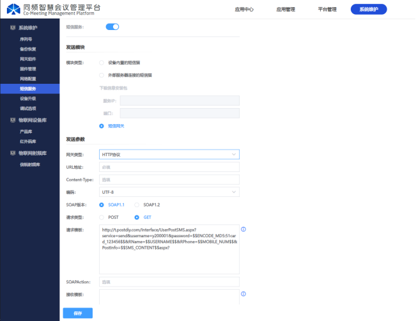The height and width of the screenshot is (321, 416).
Task: Click the info icon beside 接收模板 field
Action: coord(243,294)
